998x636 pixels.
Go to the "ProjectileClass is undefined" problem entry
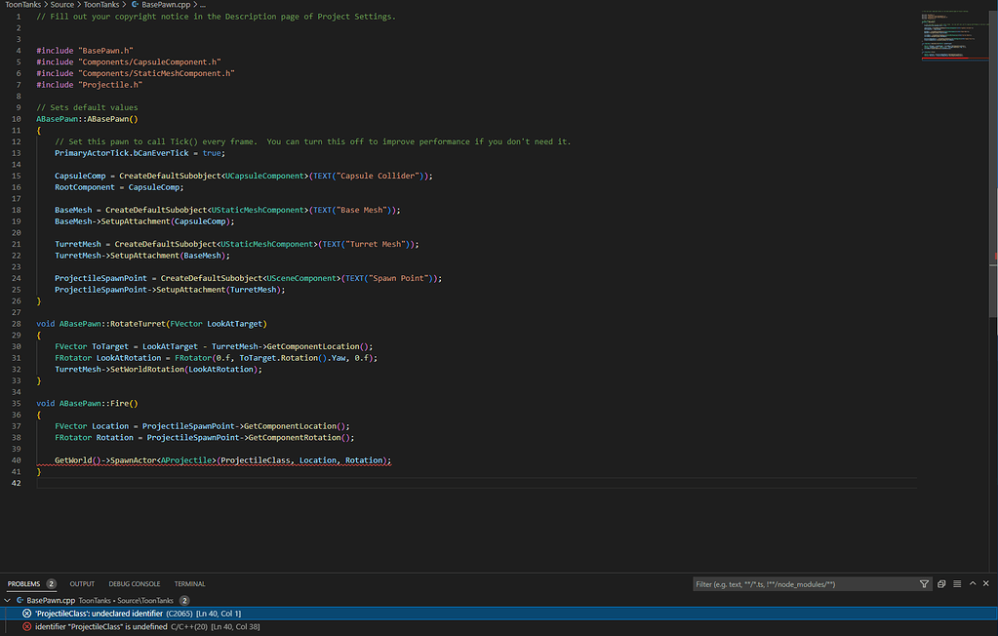[100, 626]
